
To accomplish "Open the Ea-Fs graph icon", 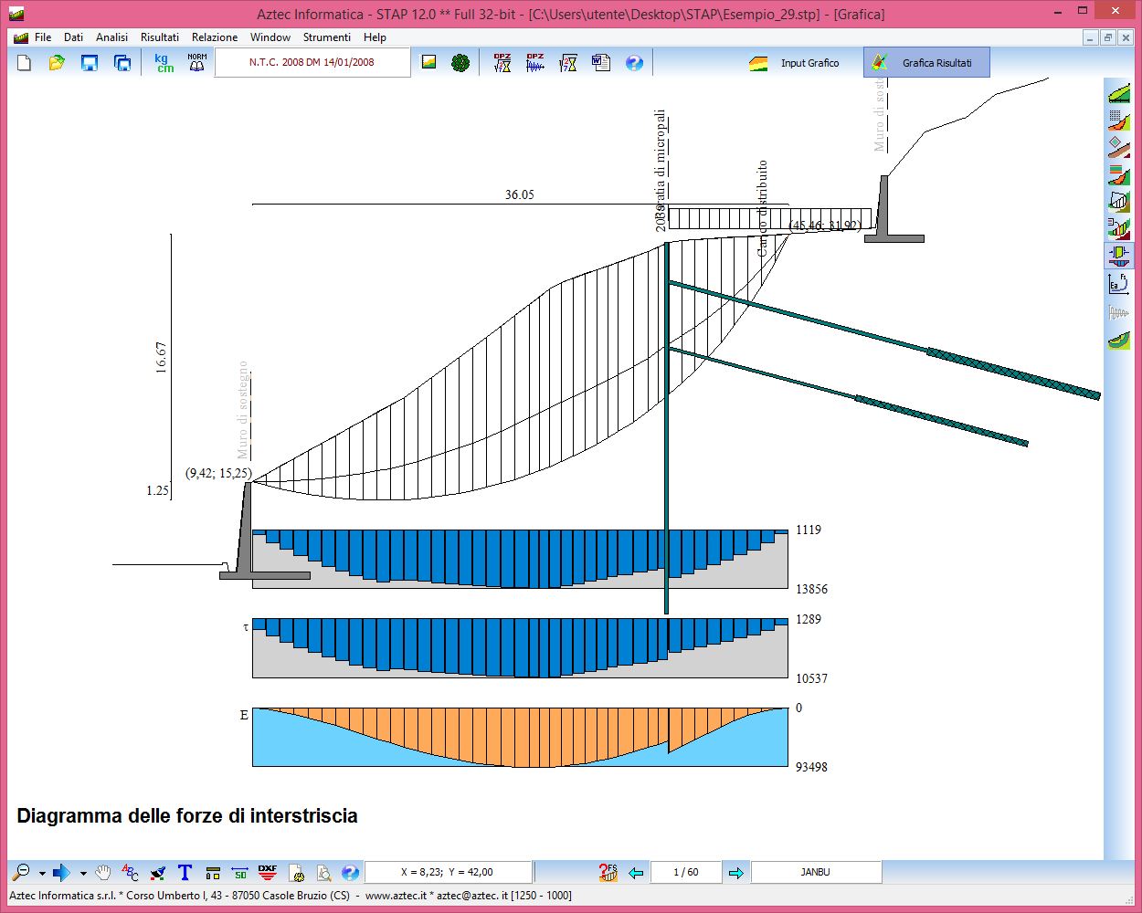I will coord(1118,284).
